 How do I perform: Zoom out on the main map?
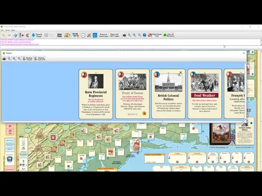pos(140,35)
